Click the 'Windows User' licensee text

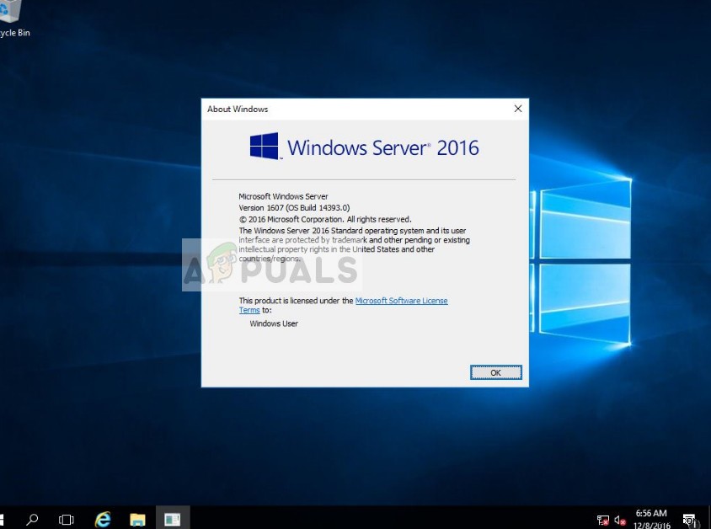(x=274, y=323)
